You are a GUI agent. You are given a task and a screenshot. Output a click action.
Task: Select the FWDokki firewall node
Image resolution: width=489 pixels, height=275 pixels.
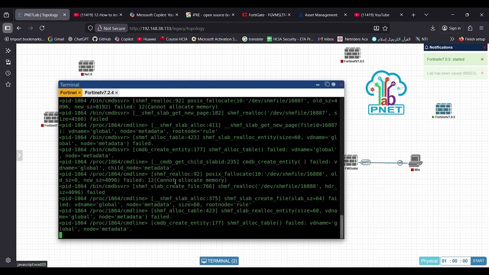[351, 160]
